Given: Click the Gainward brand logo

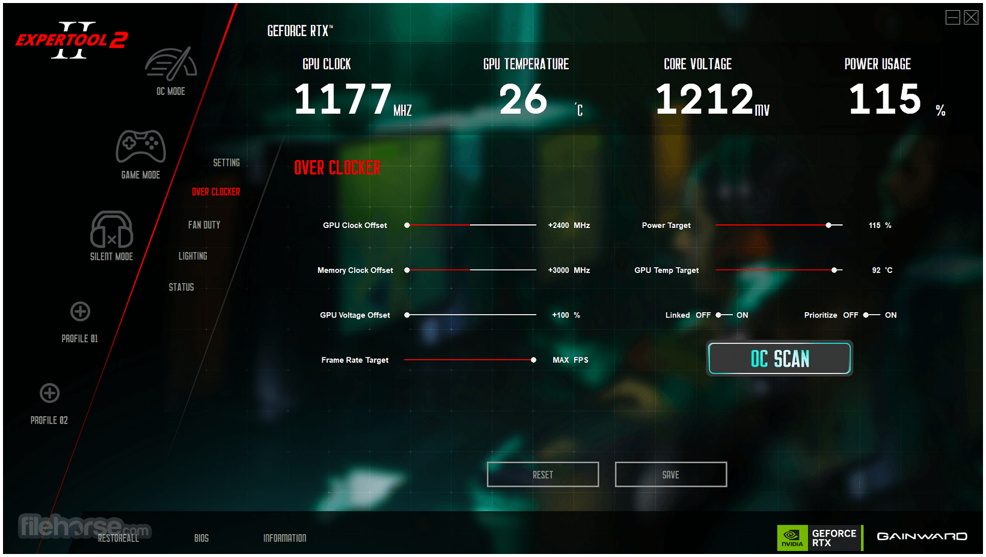Looking at the screenshot, I should (922, 537).
